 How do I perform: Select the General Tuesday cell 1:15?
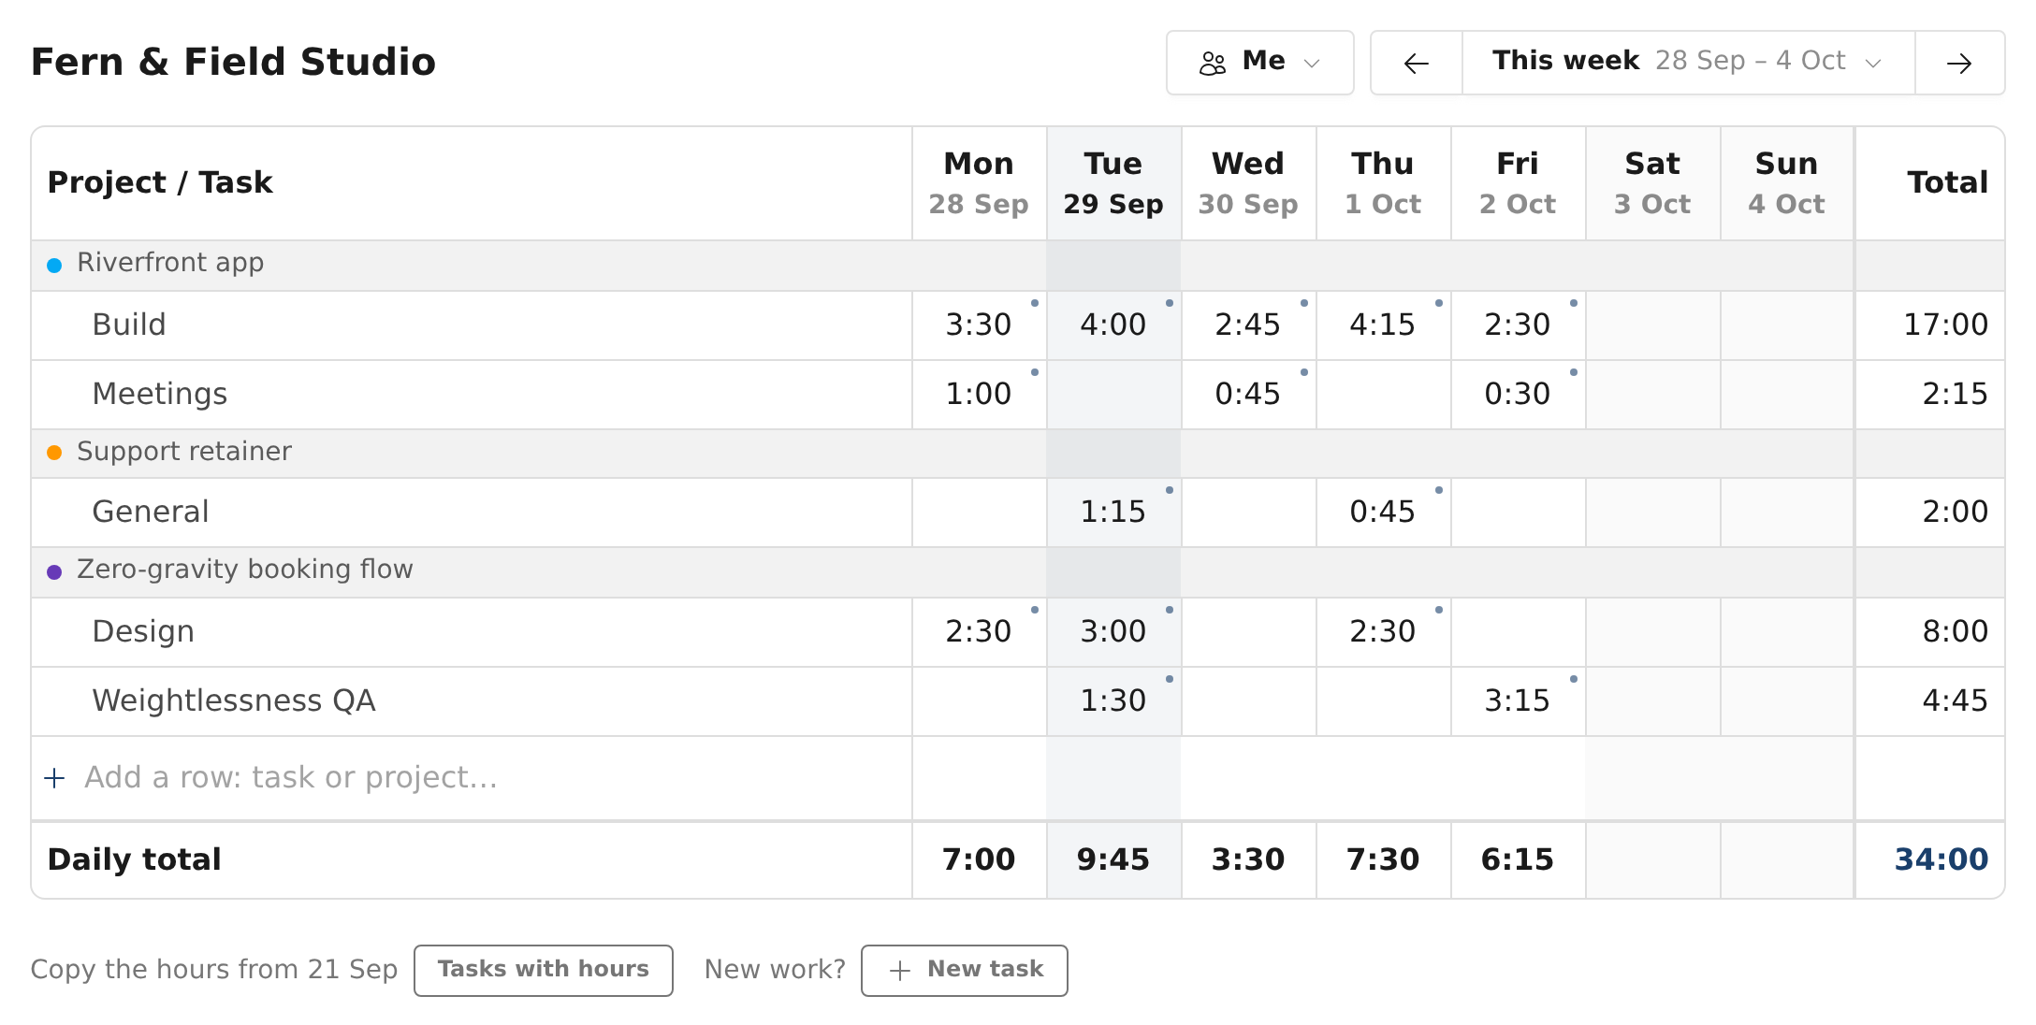tap(1113, 512)
